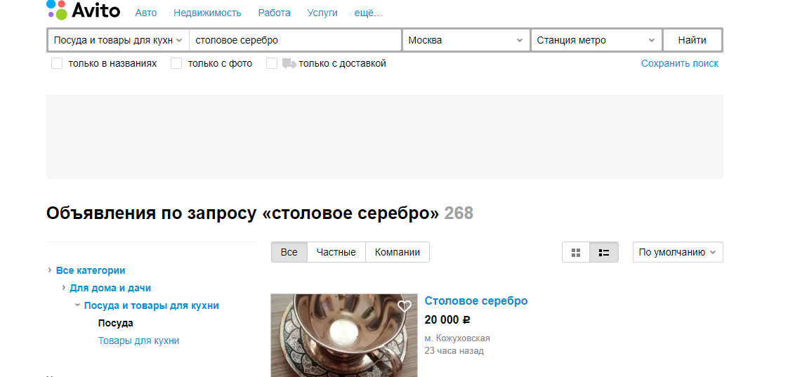Click '23 часа назад' timestamp

point(454,351)
